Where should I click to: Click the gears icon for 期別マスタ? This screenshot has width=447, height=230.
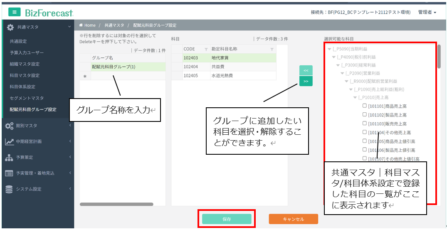(9, 126)
